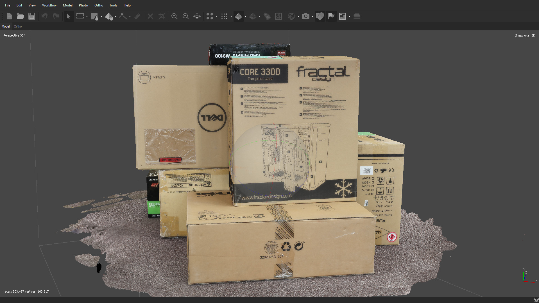Expand the Move Object tool dropdown
539x303 pixels.
(115, 16)
